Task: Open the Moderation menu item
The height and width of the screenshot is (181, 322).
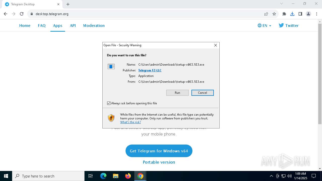Action: pyautogui.click(x=94, y=25)
